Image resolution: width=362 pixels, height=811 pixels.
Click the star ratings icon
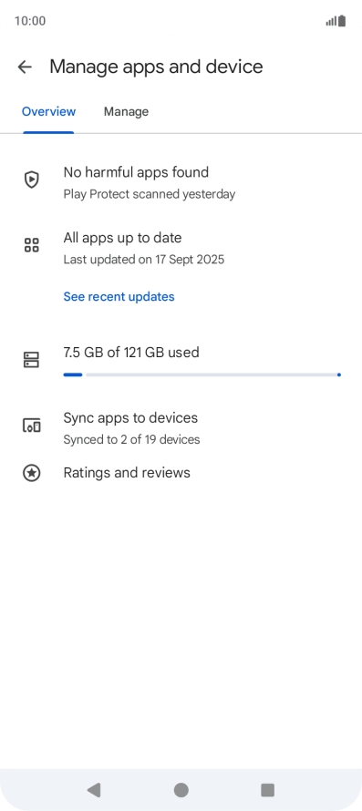(x=32, y=473)
